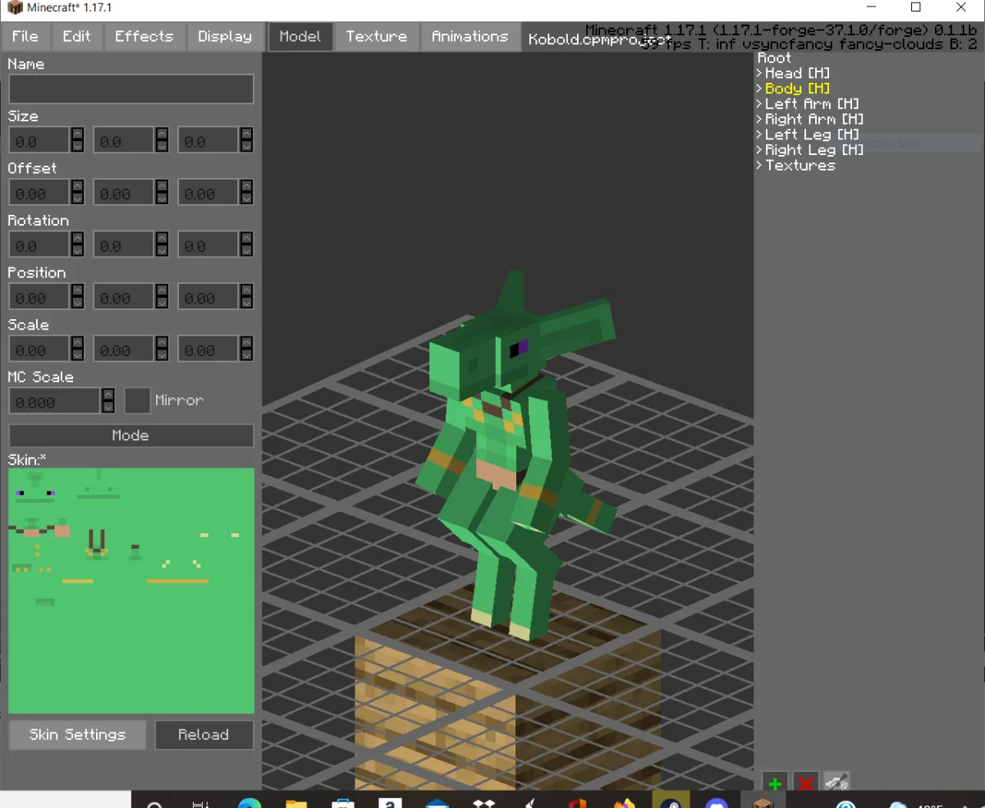Click the green plus add-part icon
Screen dimensions: 985x808
click(x=775, y=783)
